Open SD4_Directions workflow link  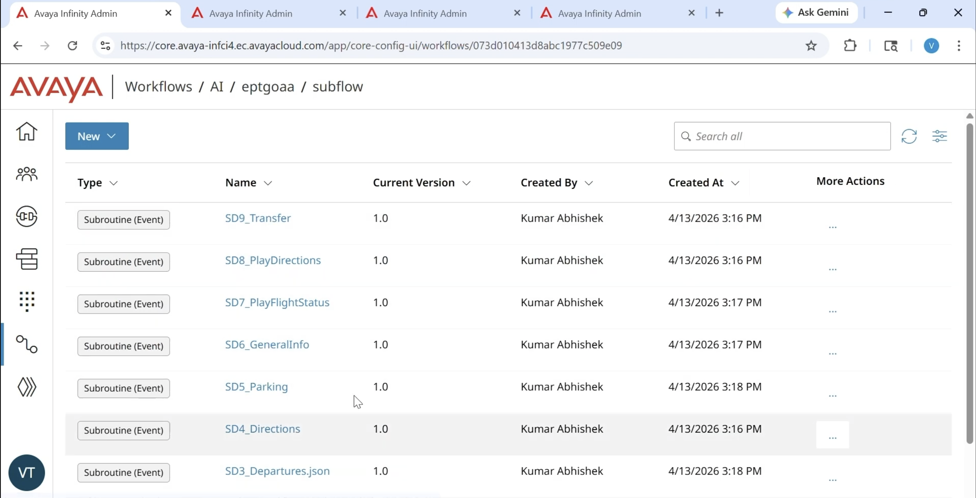[263, 429]
